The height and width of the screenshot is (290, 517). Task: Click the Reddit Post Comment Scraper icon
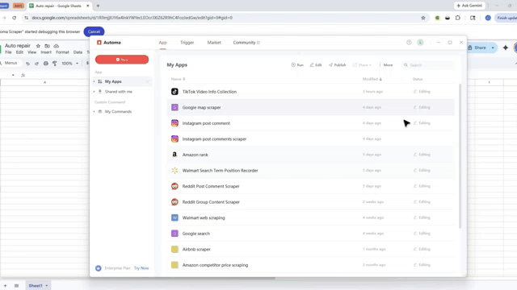174,186
